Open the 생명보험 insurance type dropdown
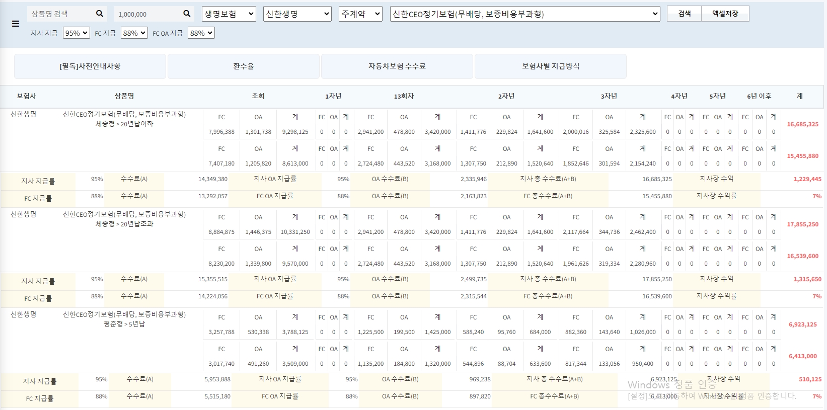 (229, 14)
